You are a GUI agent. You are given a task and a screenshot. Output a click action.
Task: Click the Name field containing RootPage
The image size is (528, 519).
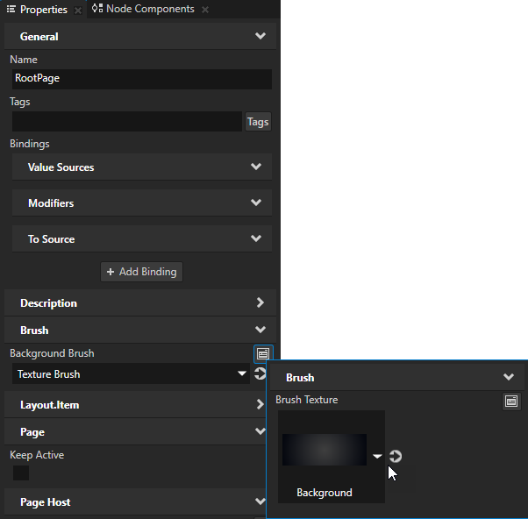140,78
